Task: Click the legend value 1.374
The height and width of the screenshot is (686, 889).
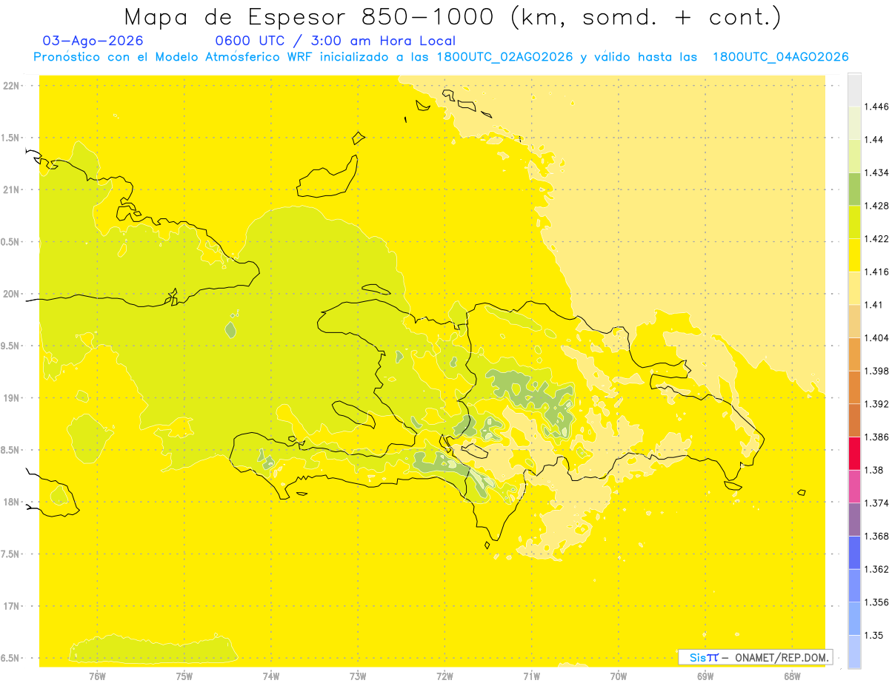Action: tap(877, 502)
